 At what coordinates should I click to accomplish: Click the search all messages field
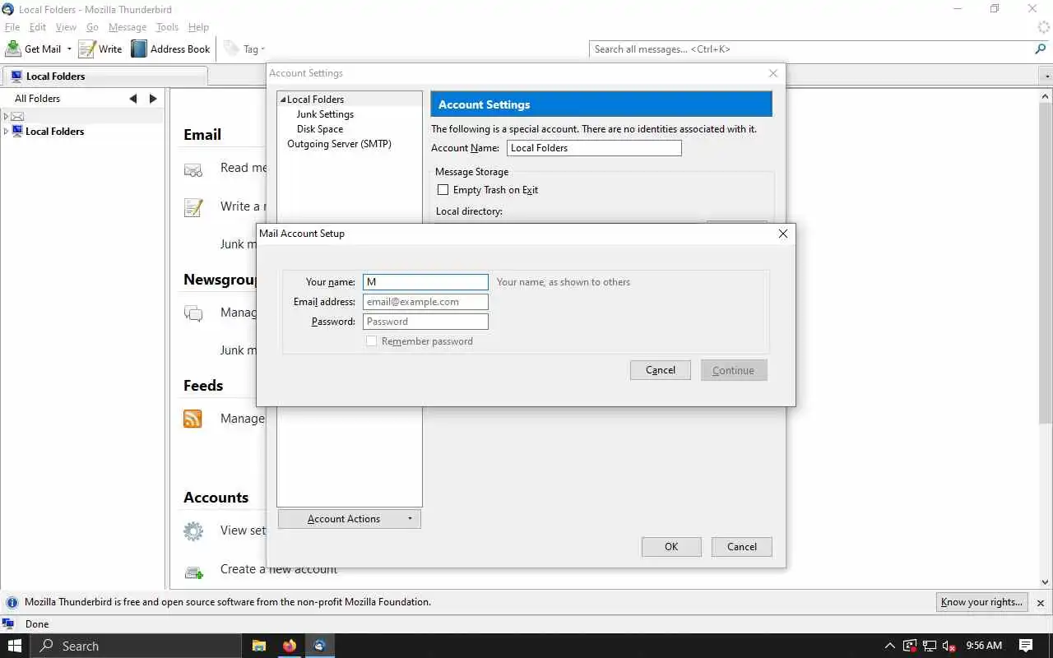coord(810,49)
